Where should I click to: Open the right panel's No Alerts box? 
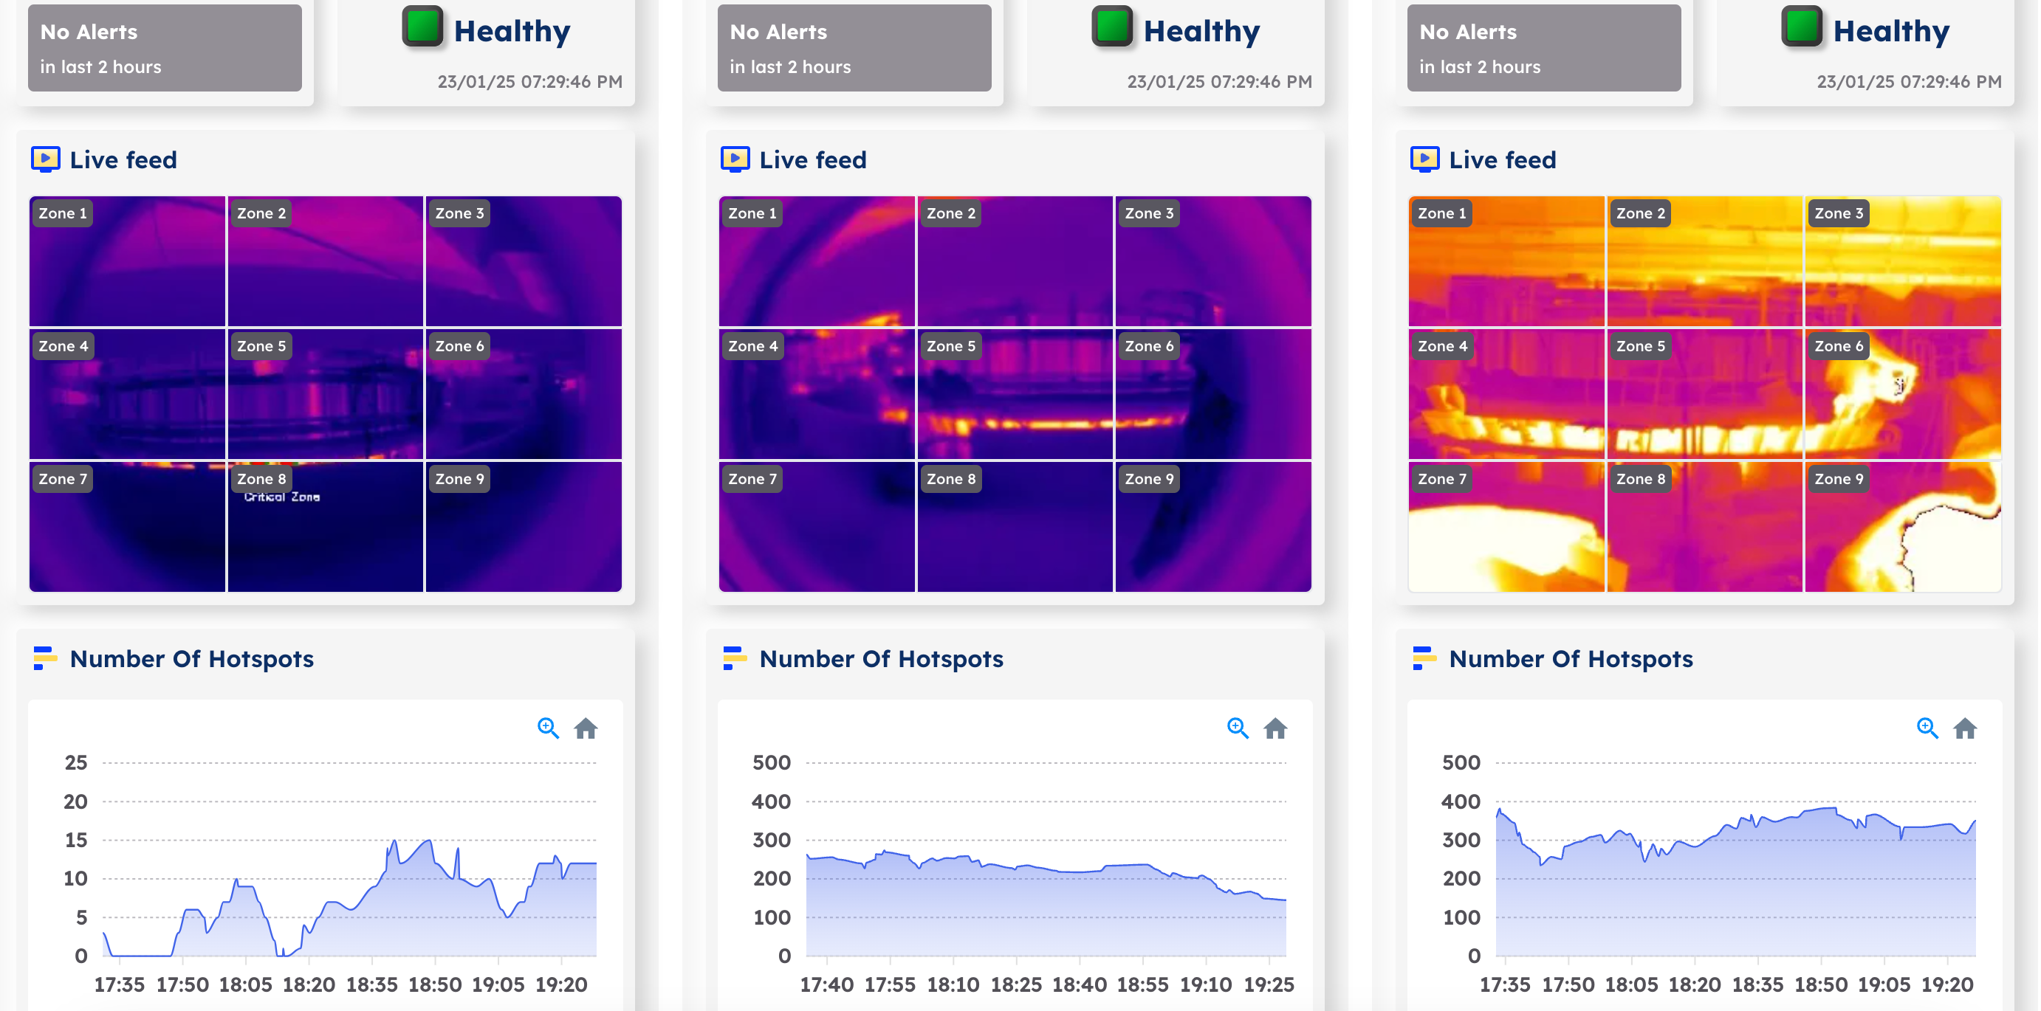click(1543, 48)
